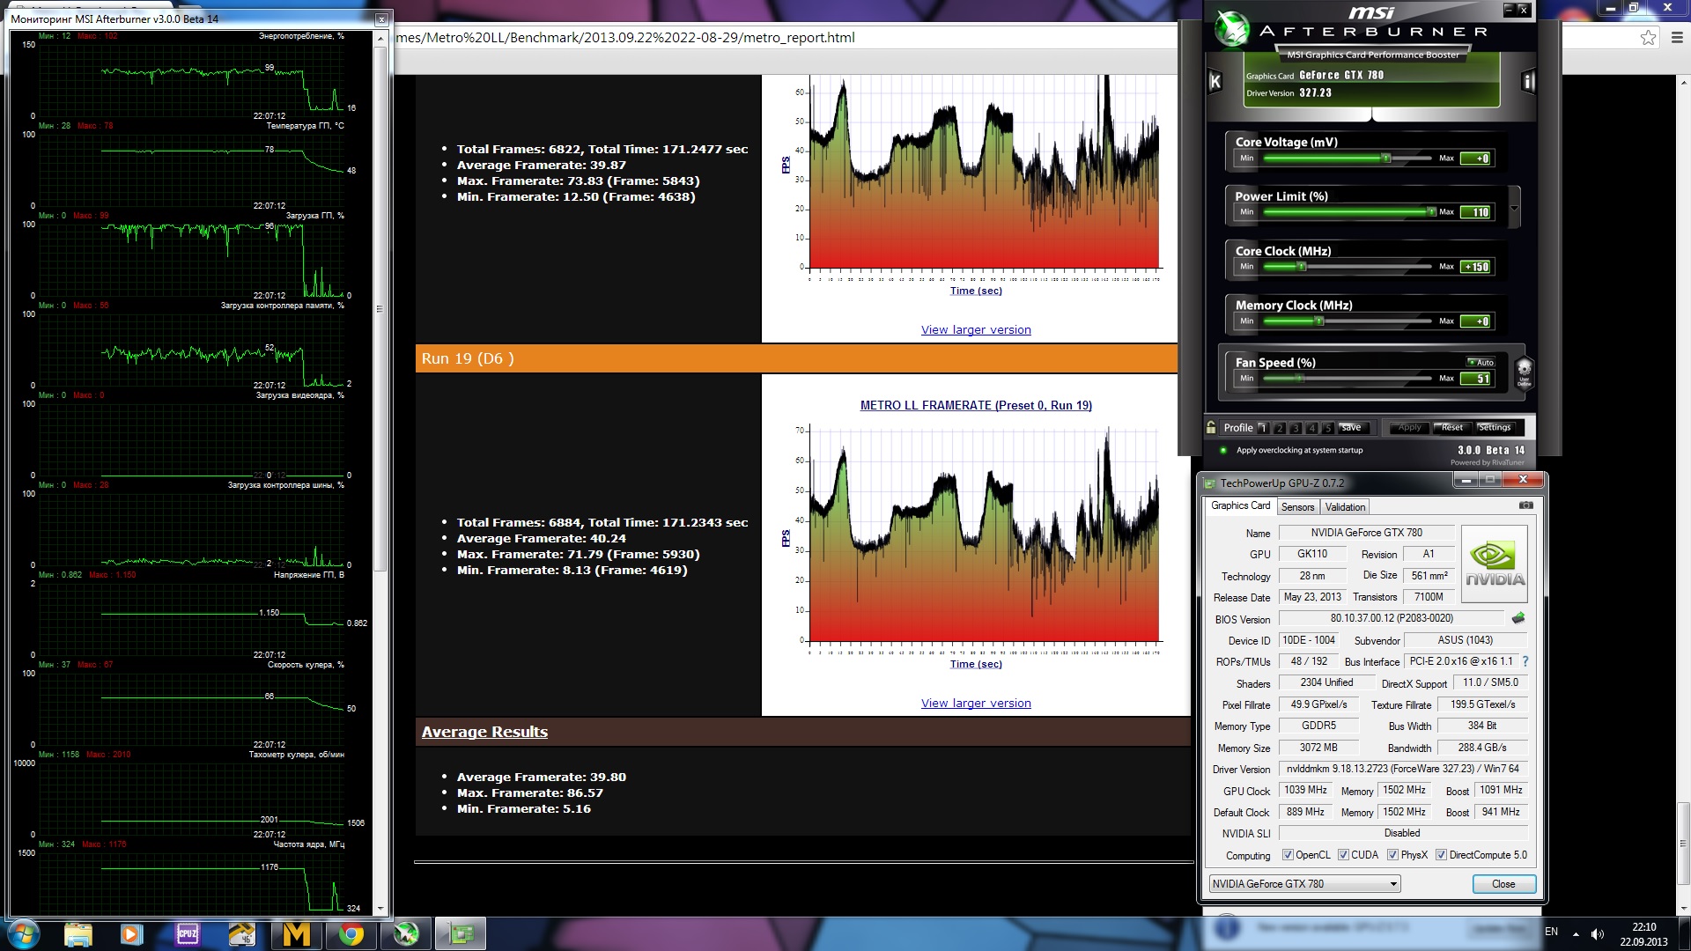Toggle the OpenCL checkbox

1288,855
